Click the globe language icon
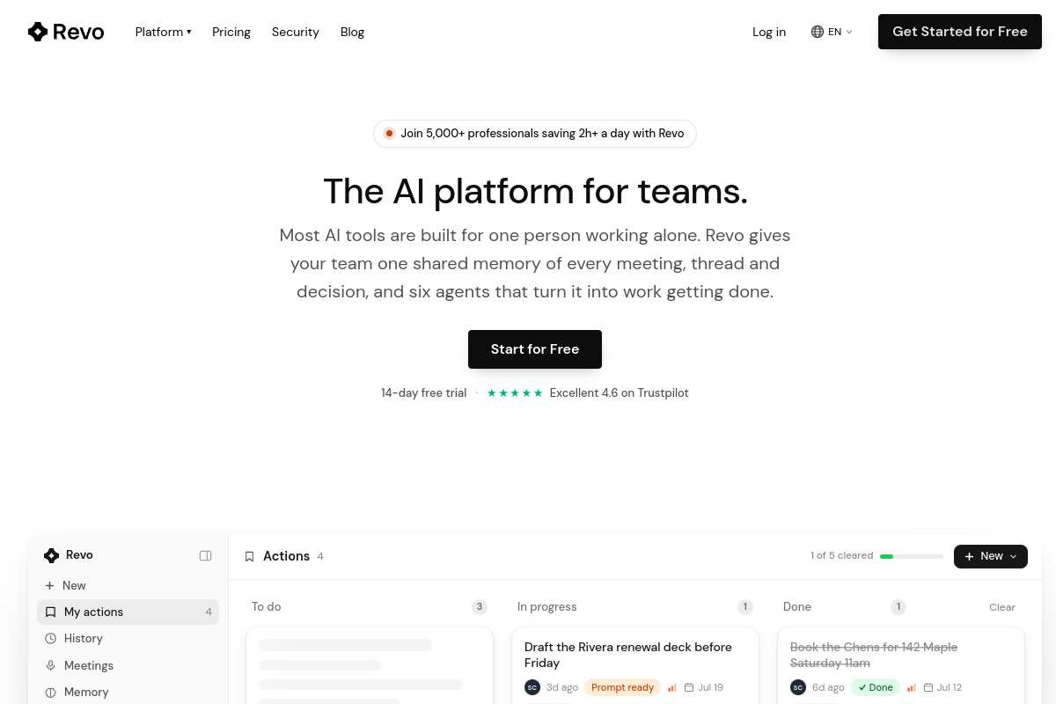Viewport: 1056px width, 704px height. pyautogui.click(x=818, y=32)
